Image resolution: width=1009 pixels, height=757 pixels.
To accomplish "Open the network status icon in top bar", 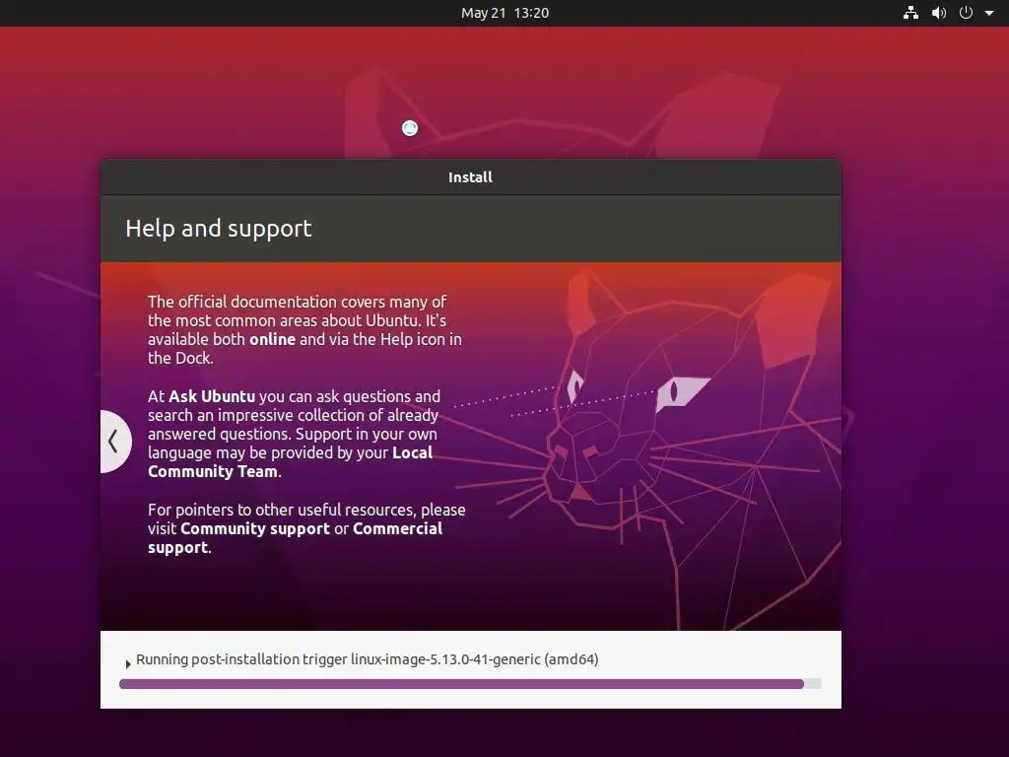I will click(910, 12).
